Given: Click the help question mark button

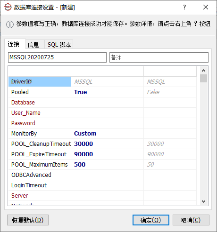Looking at the screenshot, I should (x=184, y=7).
